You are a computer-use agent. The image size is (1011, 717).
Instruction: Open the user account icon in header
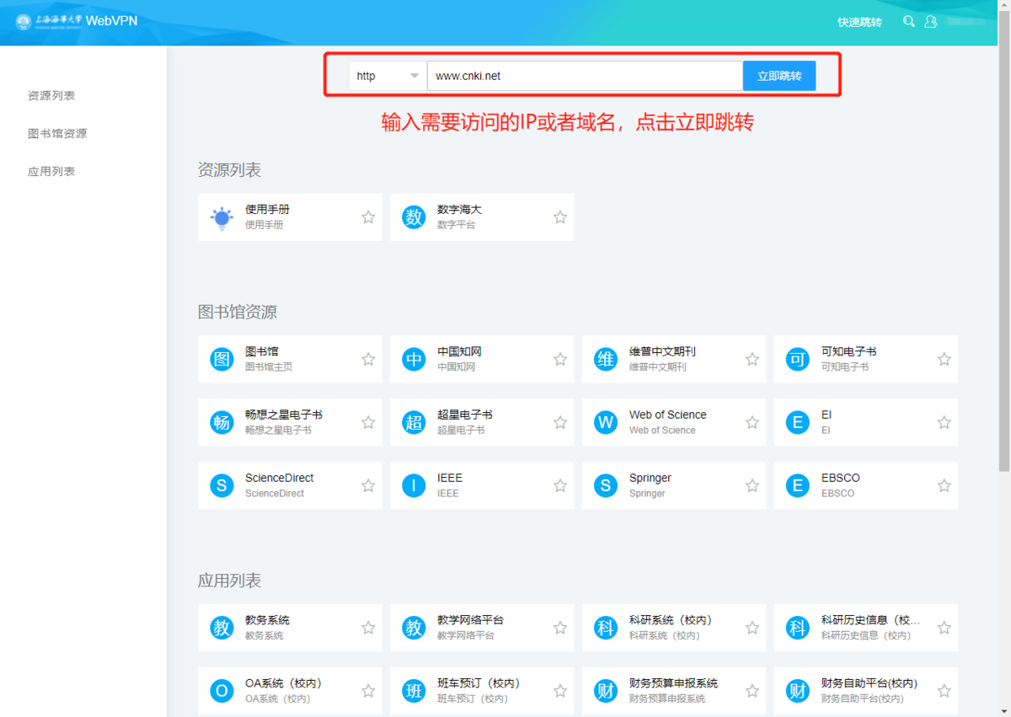tap(930, 22)
